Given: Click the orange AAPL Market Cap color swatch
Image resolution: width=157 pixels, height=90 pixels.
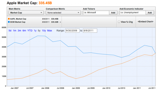Looking at the screenshot, I should tap(9, 19).
